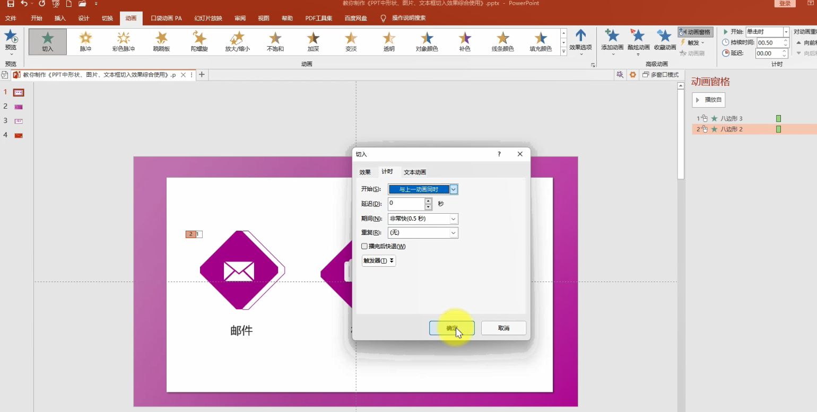Open a file with the folder icon
817x412 pixels.
coord(82,4)
